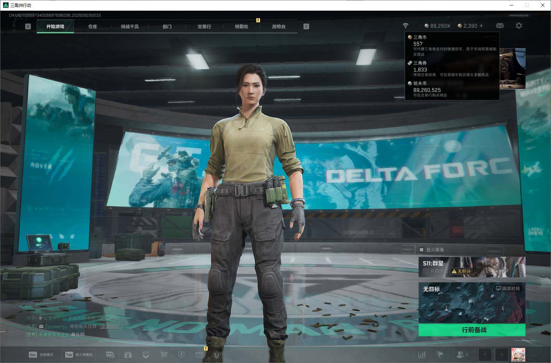The height and width of the screenshot is (363, 551).
Task: Switch to the 仓库 tab
Action: click(93, 26)
